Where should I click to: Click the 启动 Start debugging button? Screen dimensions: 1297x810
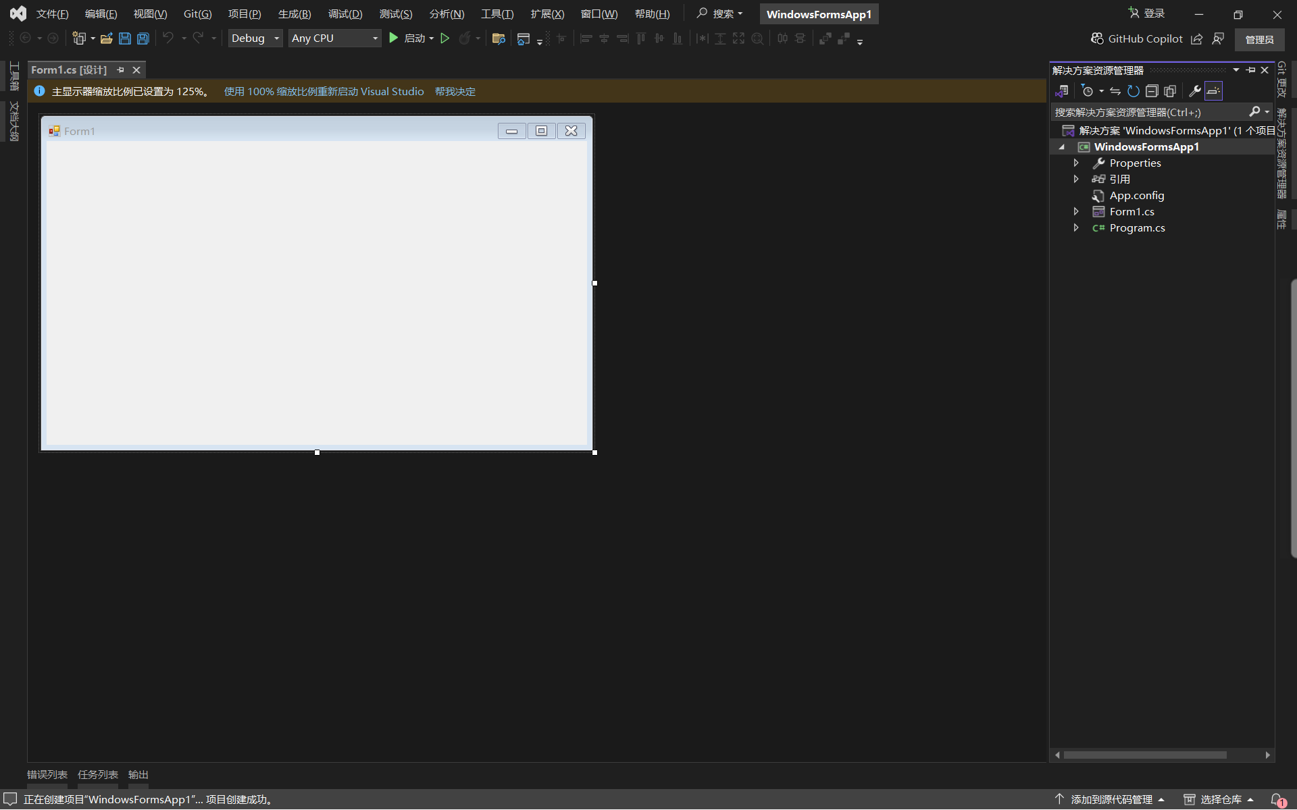pyautogui.click(x=407, y=38)
